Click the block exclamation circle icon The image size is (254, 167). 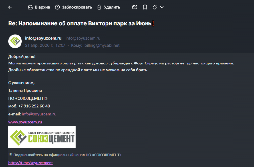point(57,7)
